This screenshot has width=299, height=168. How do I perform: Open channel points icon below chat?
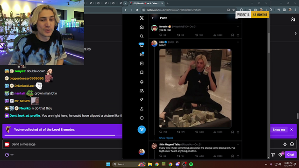(7, 154)
